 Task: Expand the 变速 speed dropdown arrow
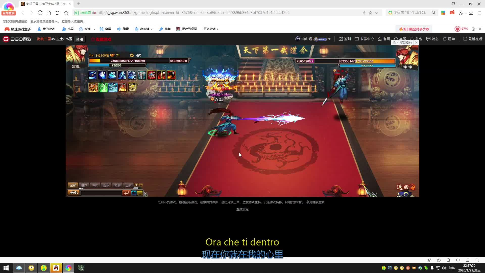(94, 29)
